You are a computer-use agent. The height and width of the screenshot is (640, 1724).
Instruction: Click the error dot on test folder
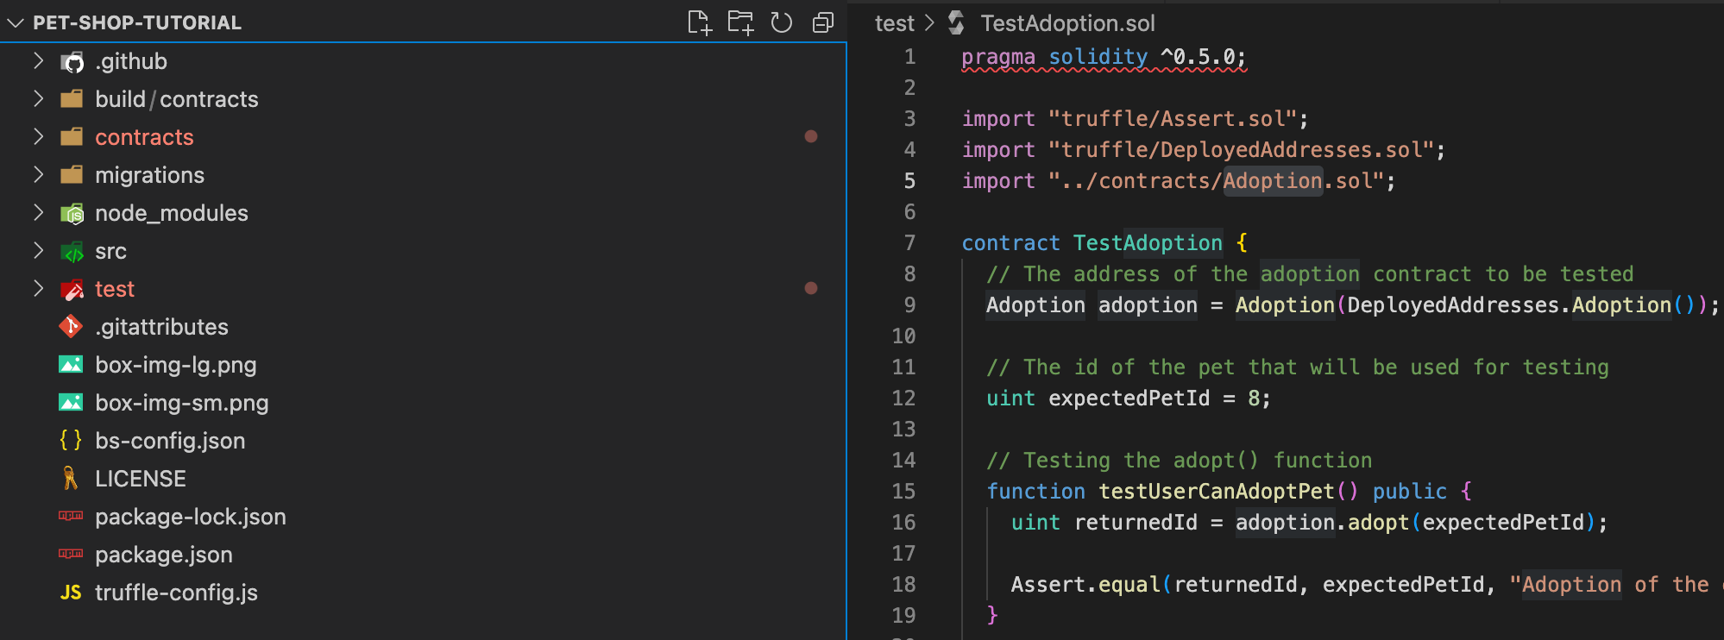point(811,288)
